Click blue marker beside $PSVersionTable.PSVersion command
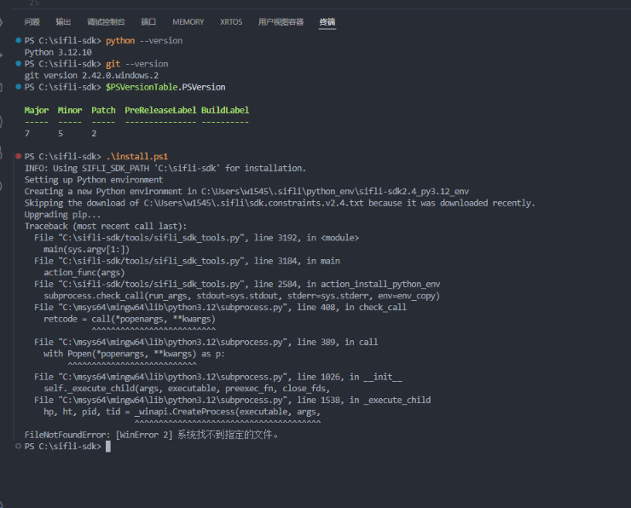 point(18,86)
